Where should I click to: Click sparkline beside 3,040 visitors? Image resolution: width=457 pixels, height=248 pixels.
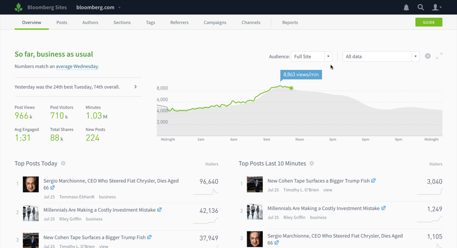click(x=430, y=191)
